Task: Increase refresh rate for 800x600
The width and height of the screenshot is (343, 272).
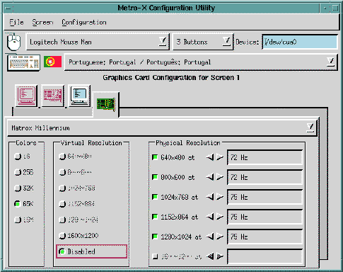Action: pyautogui.click(x=220, y=177)
